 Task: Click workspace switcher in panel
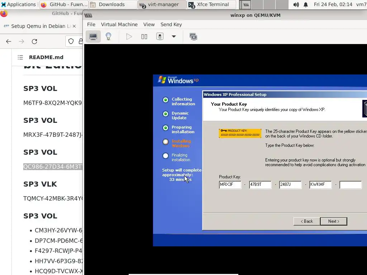tap(263, 4)
